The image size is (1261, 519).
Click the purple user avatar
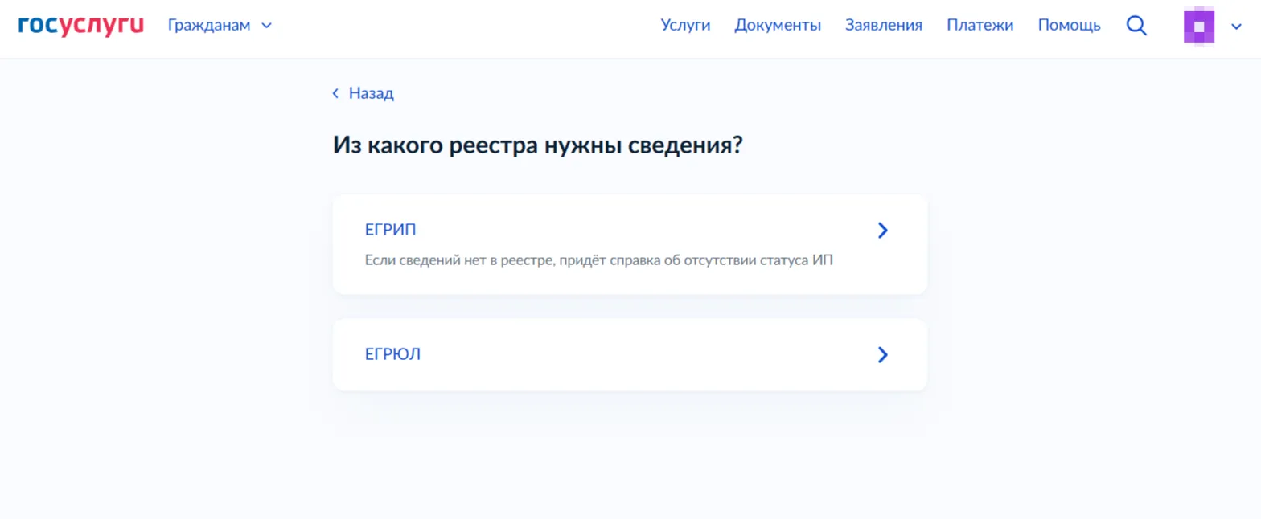[1198, 26]
